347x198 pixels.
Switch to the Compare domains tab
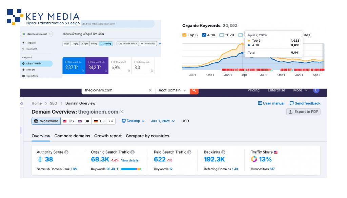pos(72,136)
